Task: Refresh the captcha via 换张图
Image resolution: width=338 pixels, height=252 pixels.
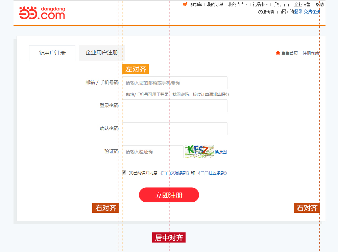Action: coord(220,152)
